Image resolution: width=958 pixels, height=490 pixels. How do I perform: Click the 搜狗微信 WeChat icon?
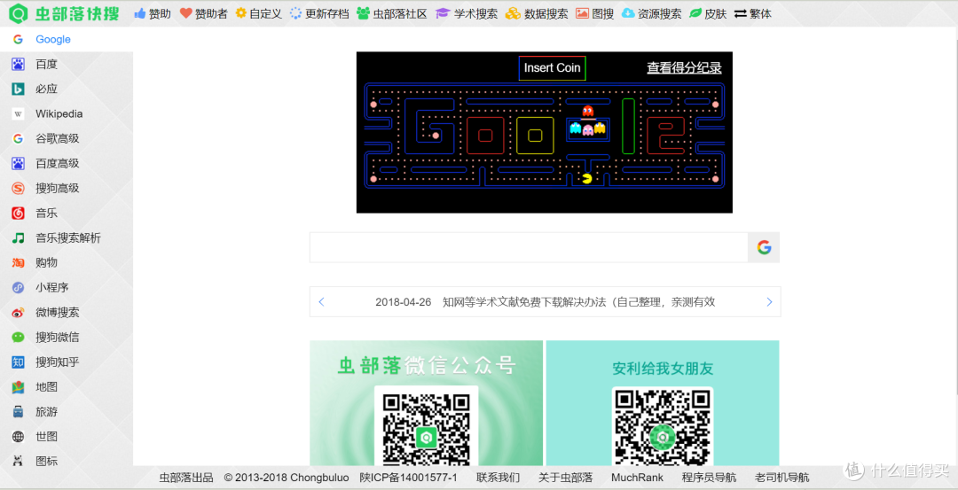click(18, 338)
